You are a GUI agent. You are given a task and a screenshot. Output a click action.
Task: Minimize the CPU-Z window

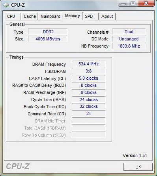point(123,3)
